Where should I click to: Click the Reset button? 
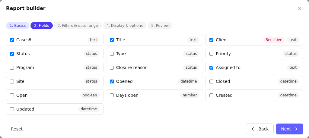pyautogui.click(x=17, y=129)
